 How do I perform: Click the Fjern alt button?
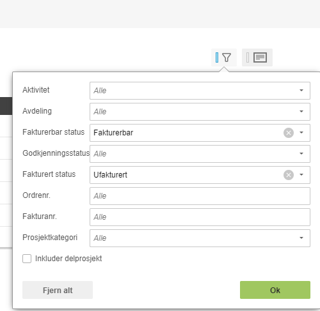[x=58, y=290]
